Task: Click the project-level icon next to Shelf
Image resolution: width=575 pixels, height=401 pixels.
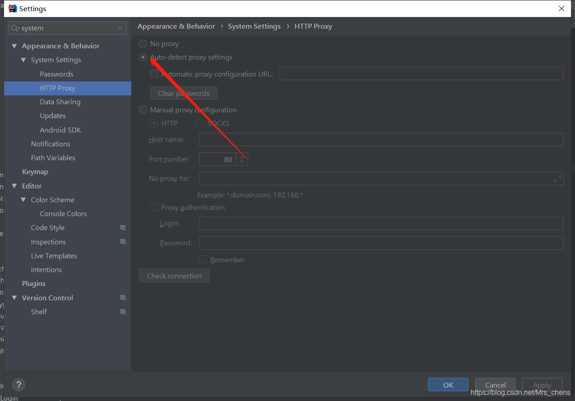Action: point(123,311)
